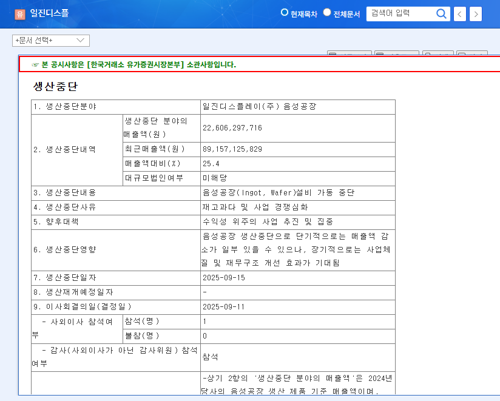Click the Ingot, Wafer 설비 가동 중단 cell
Viewport: 500px width, 401px height.
coord(279,192)
